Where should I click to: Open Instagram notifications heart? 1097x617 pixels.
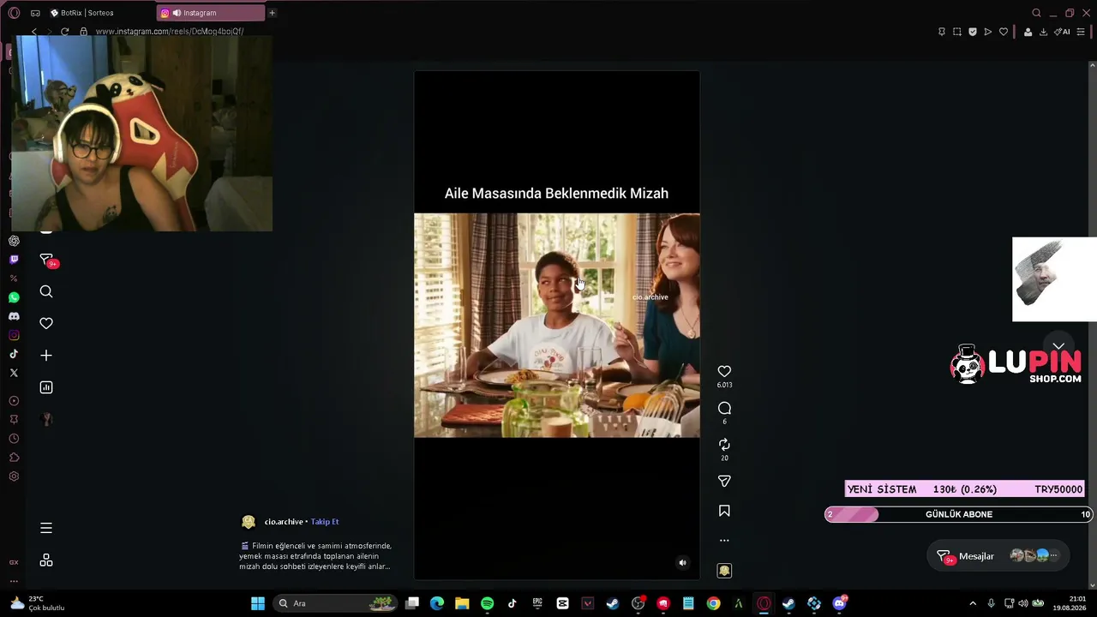[46, 323]
